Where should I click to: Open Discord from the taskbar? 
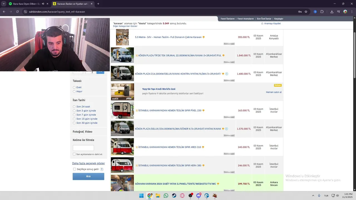tap(199, 196)
